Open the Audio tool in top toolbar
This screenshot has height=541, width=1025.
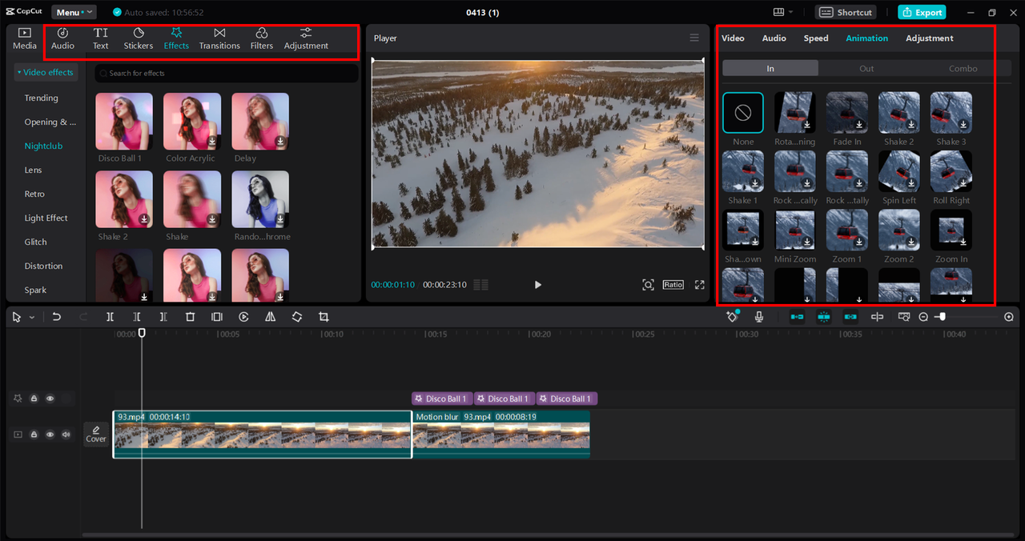[62, 38]
